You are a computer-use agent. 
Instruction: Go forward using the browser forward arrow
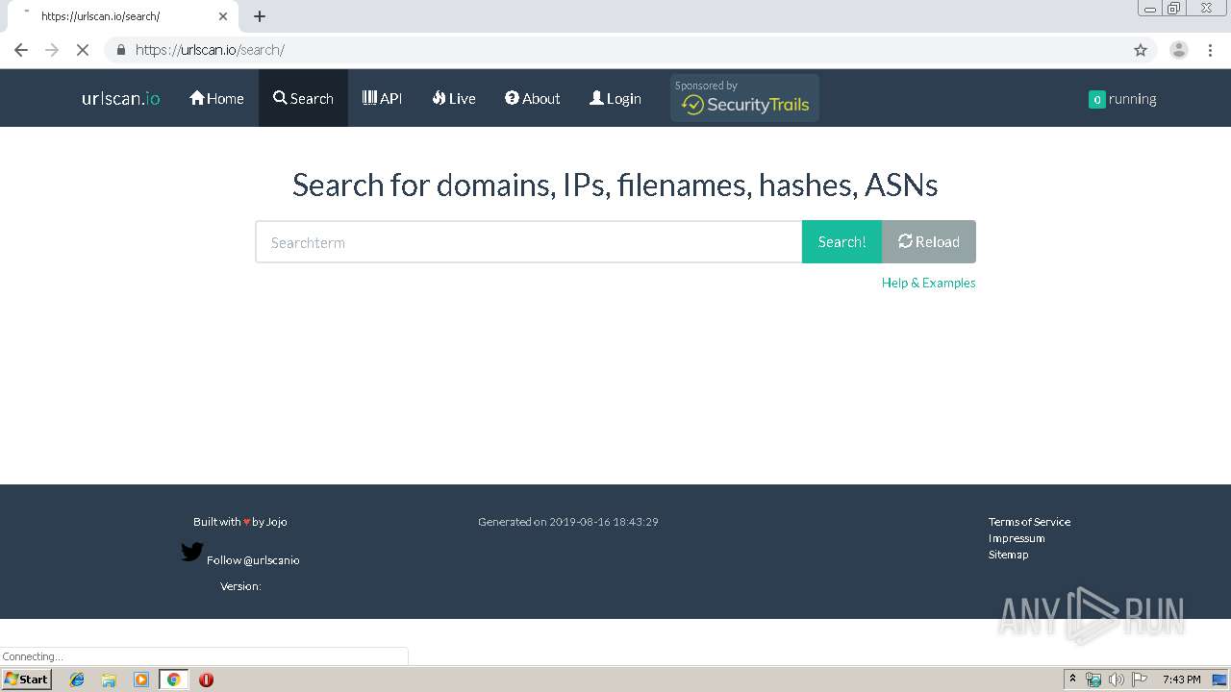(x=52, y=50)
